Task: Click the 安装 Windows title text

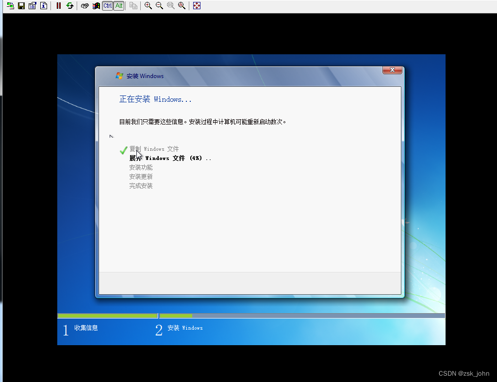Action: click(x=145, y=76)
